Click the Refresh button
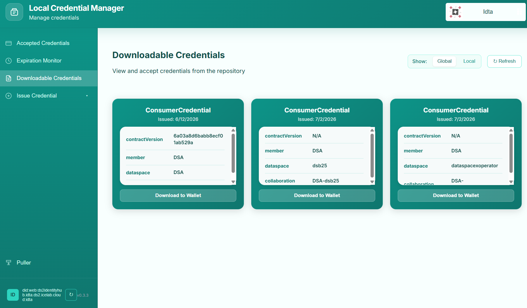Screen dimensions: 527x308 click(504, 61)
